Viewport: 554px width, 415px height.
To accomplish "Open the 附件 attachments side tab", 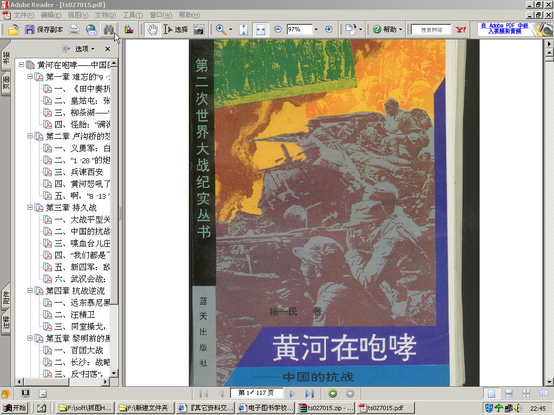I will tap(6, 298).
